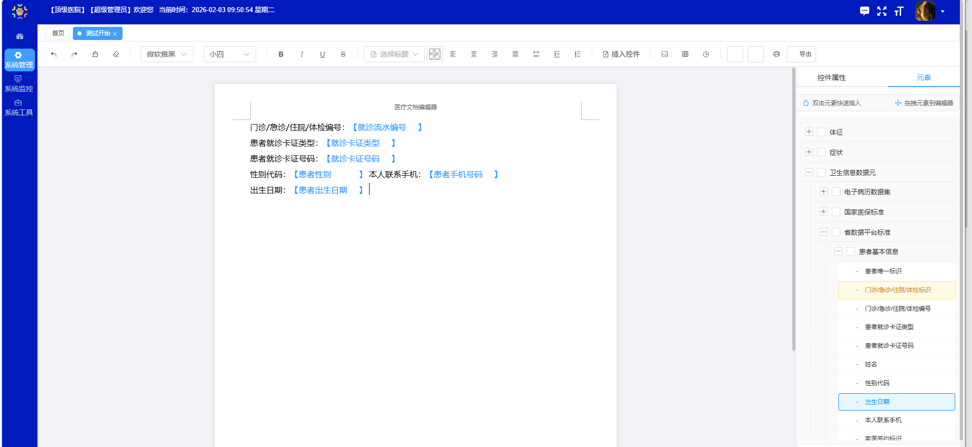The image size is (972, 447).
Task: Click the redo arrow icon
Action: 74,54
